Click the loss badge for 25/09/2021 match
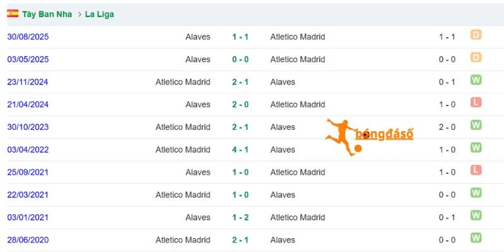504x252 pixels. coord(476,170)
